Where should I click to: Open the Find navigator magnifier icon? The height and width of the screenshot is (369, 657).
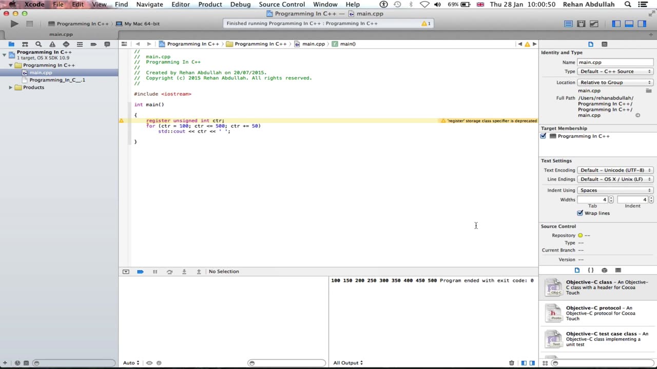pyautogui.click(x=38, y=45)
